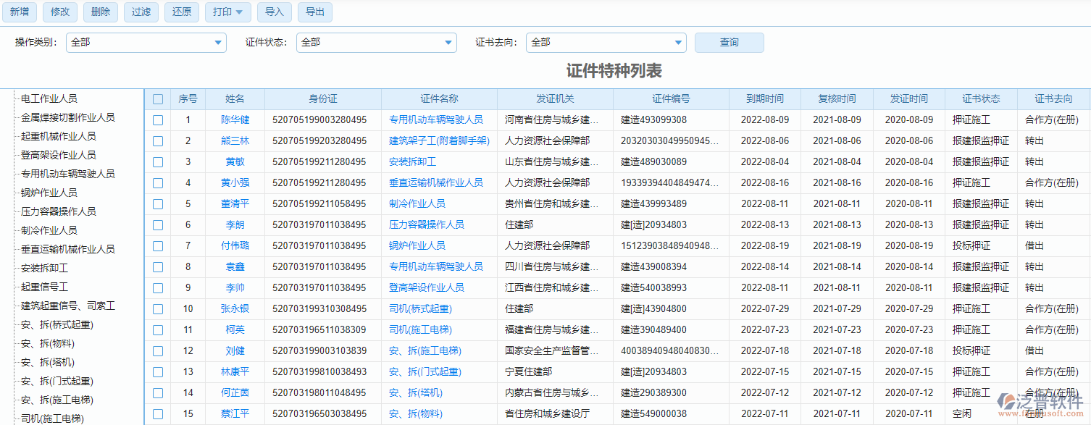Image resolution: width=1091 pixels, height=425 pixels.
Task: Click the 过滤 filter button
Action: pyautogui.click(x=141, y=12)
